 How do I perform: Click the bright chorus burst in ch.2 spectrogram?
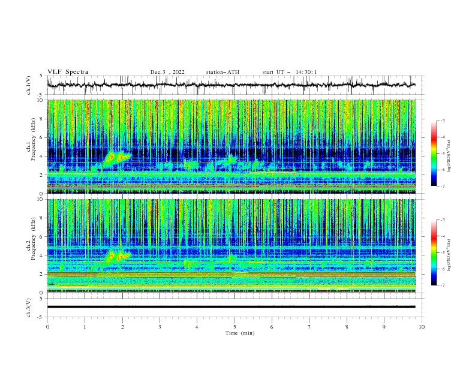(118, 256)
